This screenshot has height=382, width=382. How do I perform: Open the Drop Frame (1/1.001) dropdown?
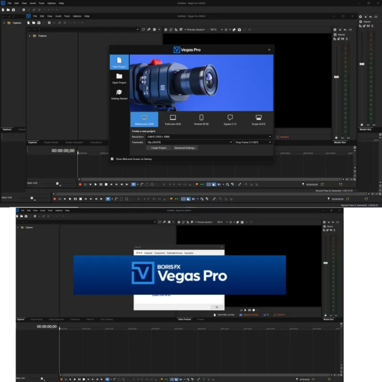click(271, 142)
